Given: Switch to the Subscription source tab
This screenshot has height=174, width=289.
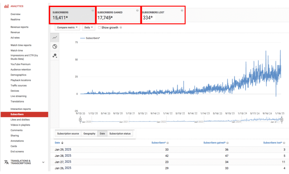Looking at the screenshot, I should pyautogui.click(x=68, y=134).
